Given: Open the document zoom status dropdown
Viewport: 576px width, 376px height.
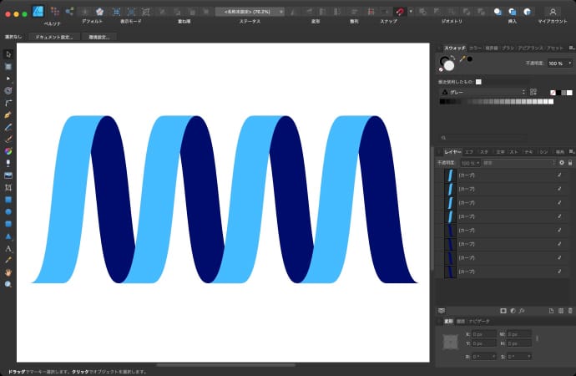Looking at the screenshot, I should pyautogui.click(x=250, y=12).
